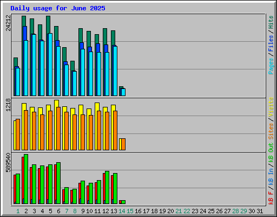Screen dimensions: 277x217
Task: Click the Hits legend label
Action: coord(271,22)
